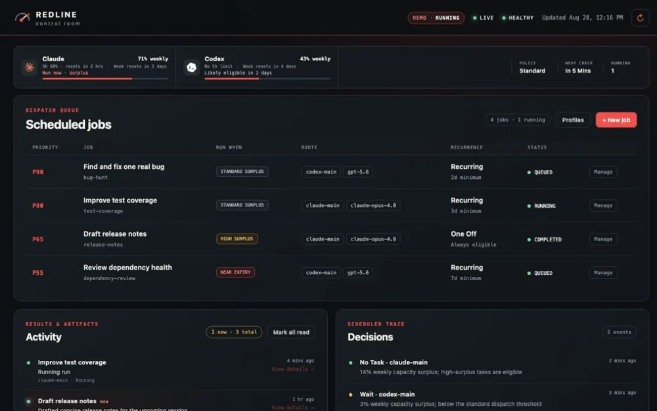The height and width of the screenshot is (411, 657).
Task: Click the STATUS column header
Action: pyautogui.click(x=537, y=147)
